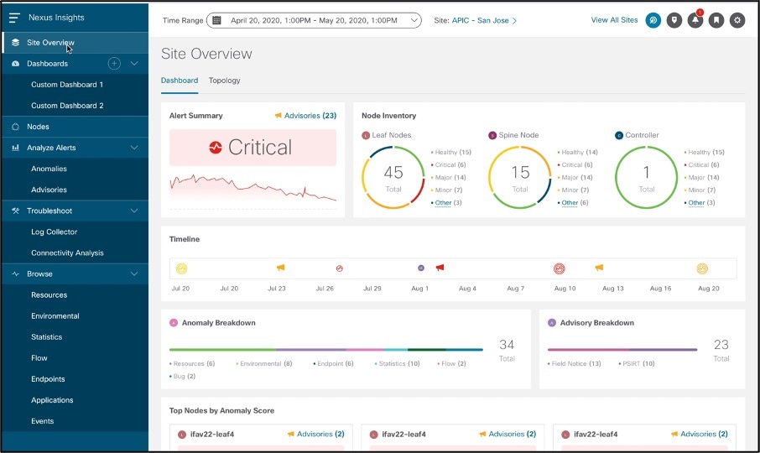
Task: Open Applications in sidebar
Action: [x=52, y=400]
